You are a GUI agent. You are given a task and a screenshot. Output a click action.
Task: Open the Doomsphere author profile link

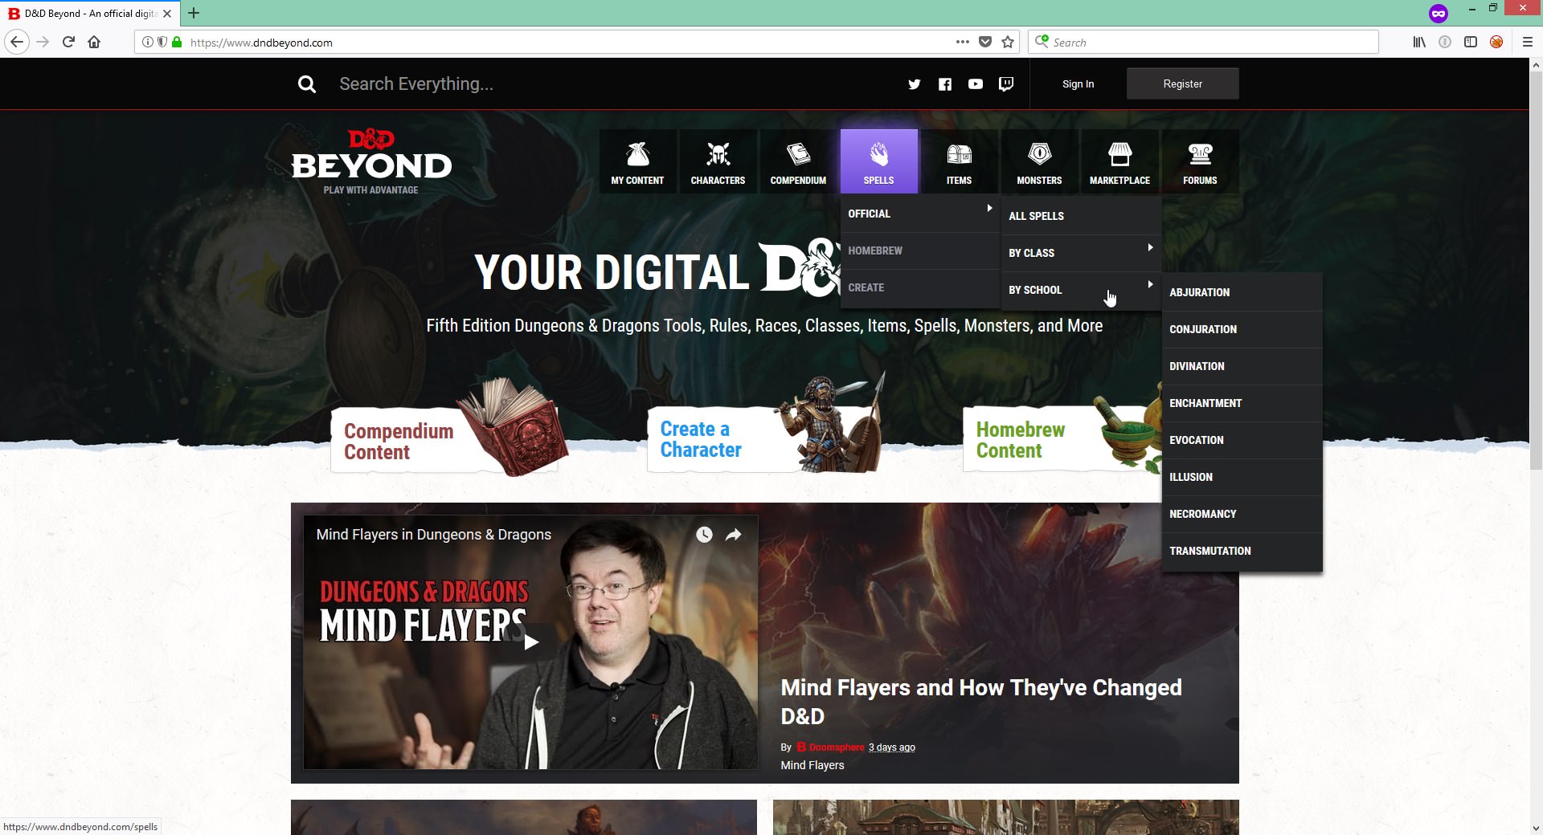837,747
